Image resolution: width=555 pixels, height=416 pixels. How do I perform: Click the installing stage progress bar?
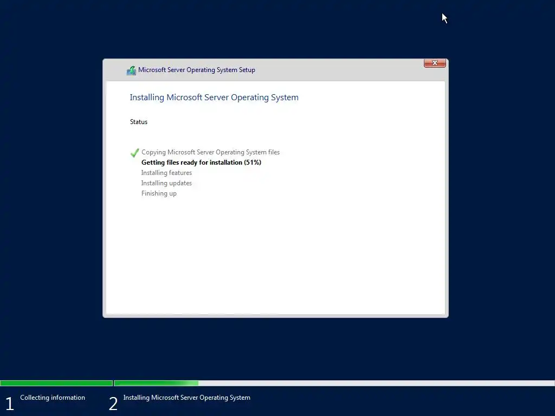334,383
